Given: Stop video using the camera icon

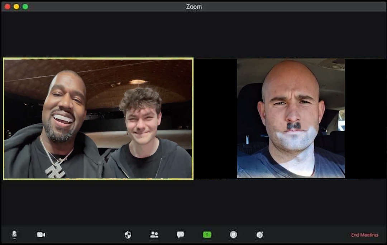Looking at the screenshot, I should [41, 234].
